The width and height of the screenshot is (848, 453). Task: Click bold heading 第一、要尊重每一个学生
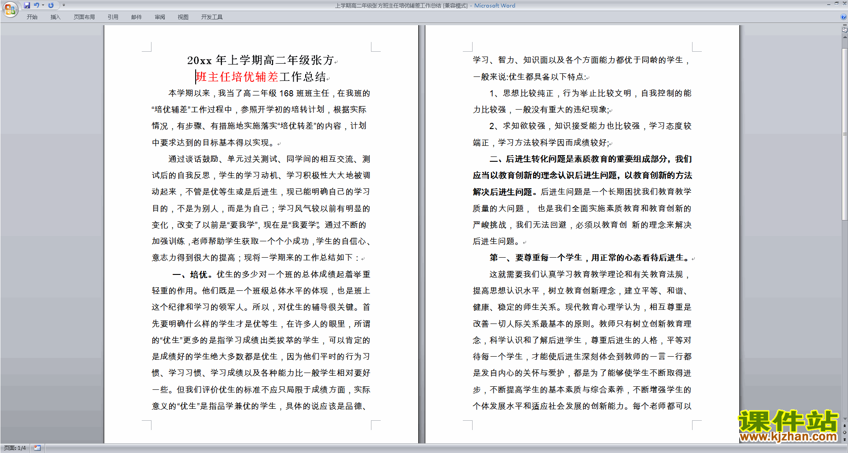(x=536, y=258)
